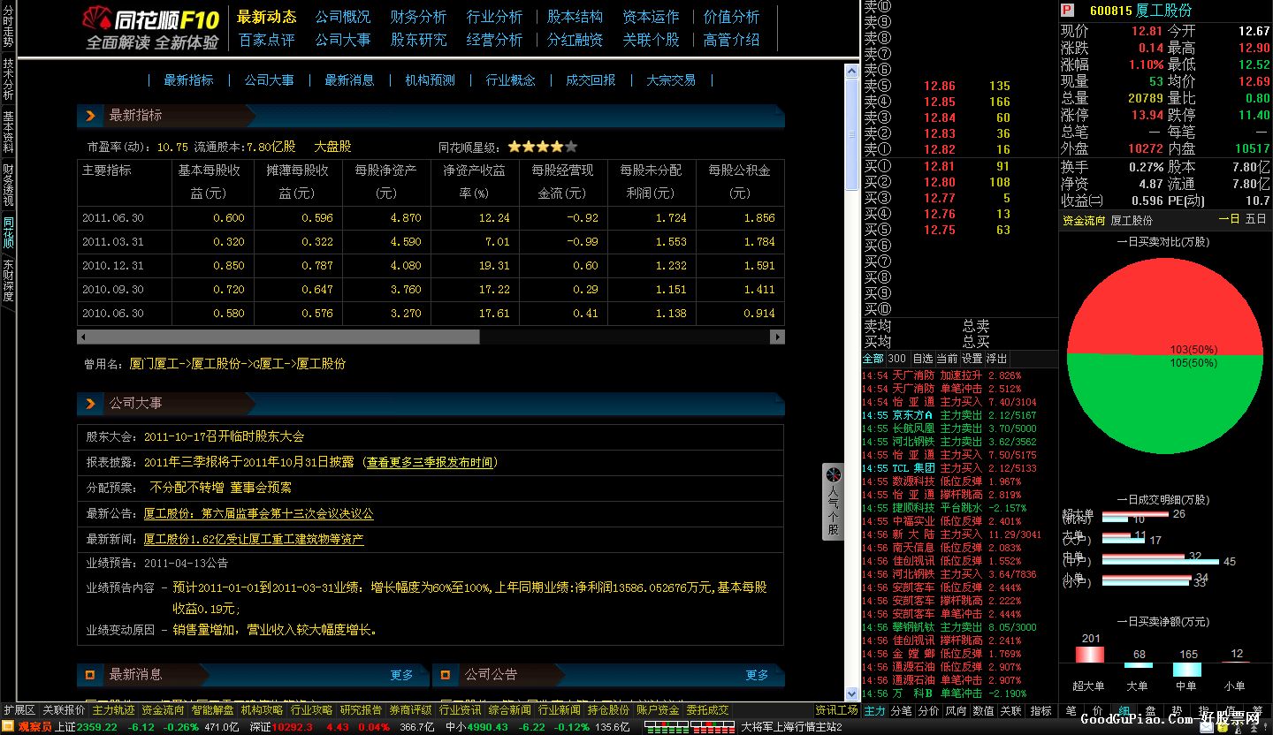Select the 当前 filter in the alerts list
Screen dimensions: 1273x735
947,359
